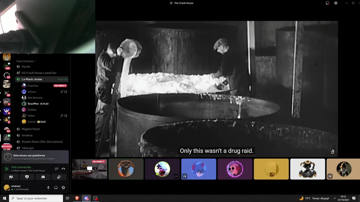Open the lion avatar server icon
This screenshot has width=360, height=202.
pos(7,57)
